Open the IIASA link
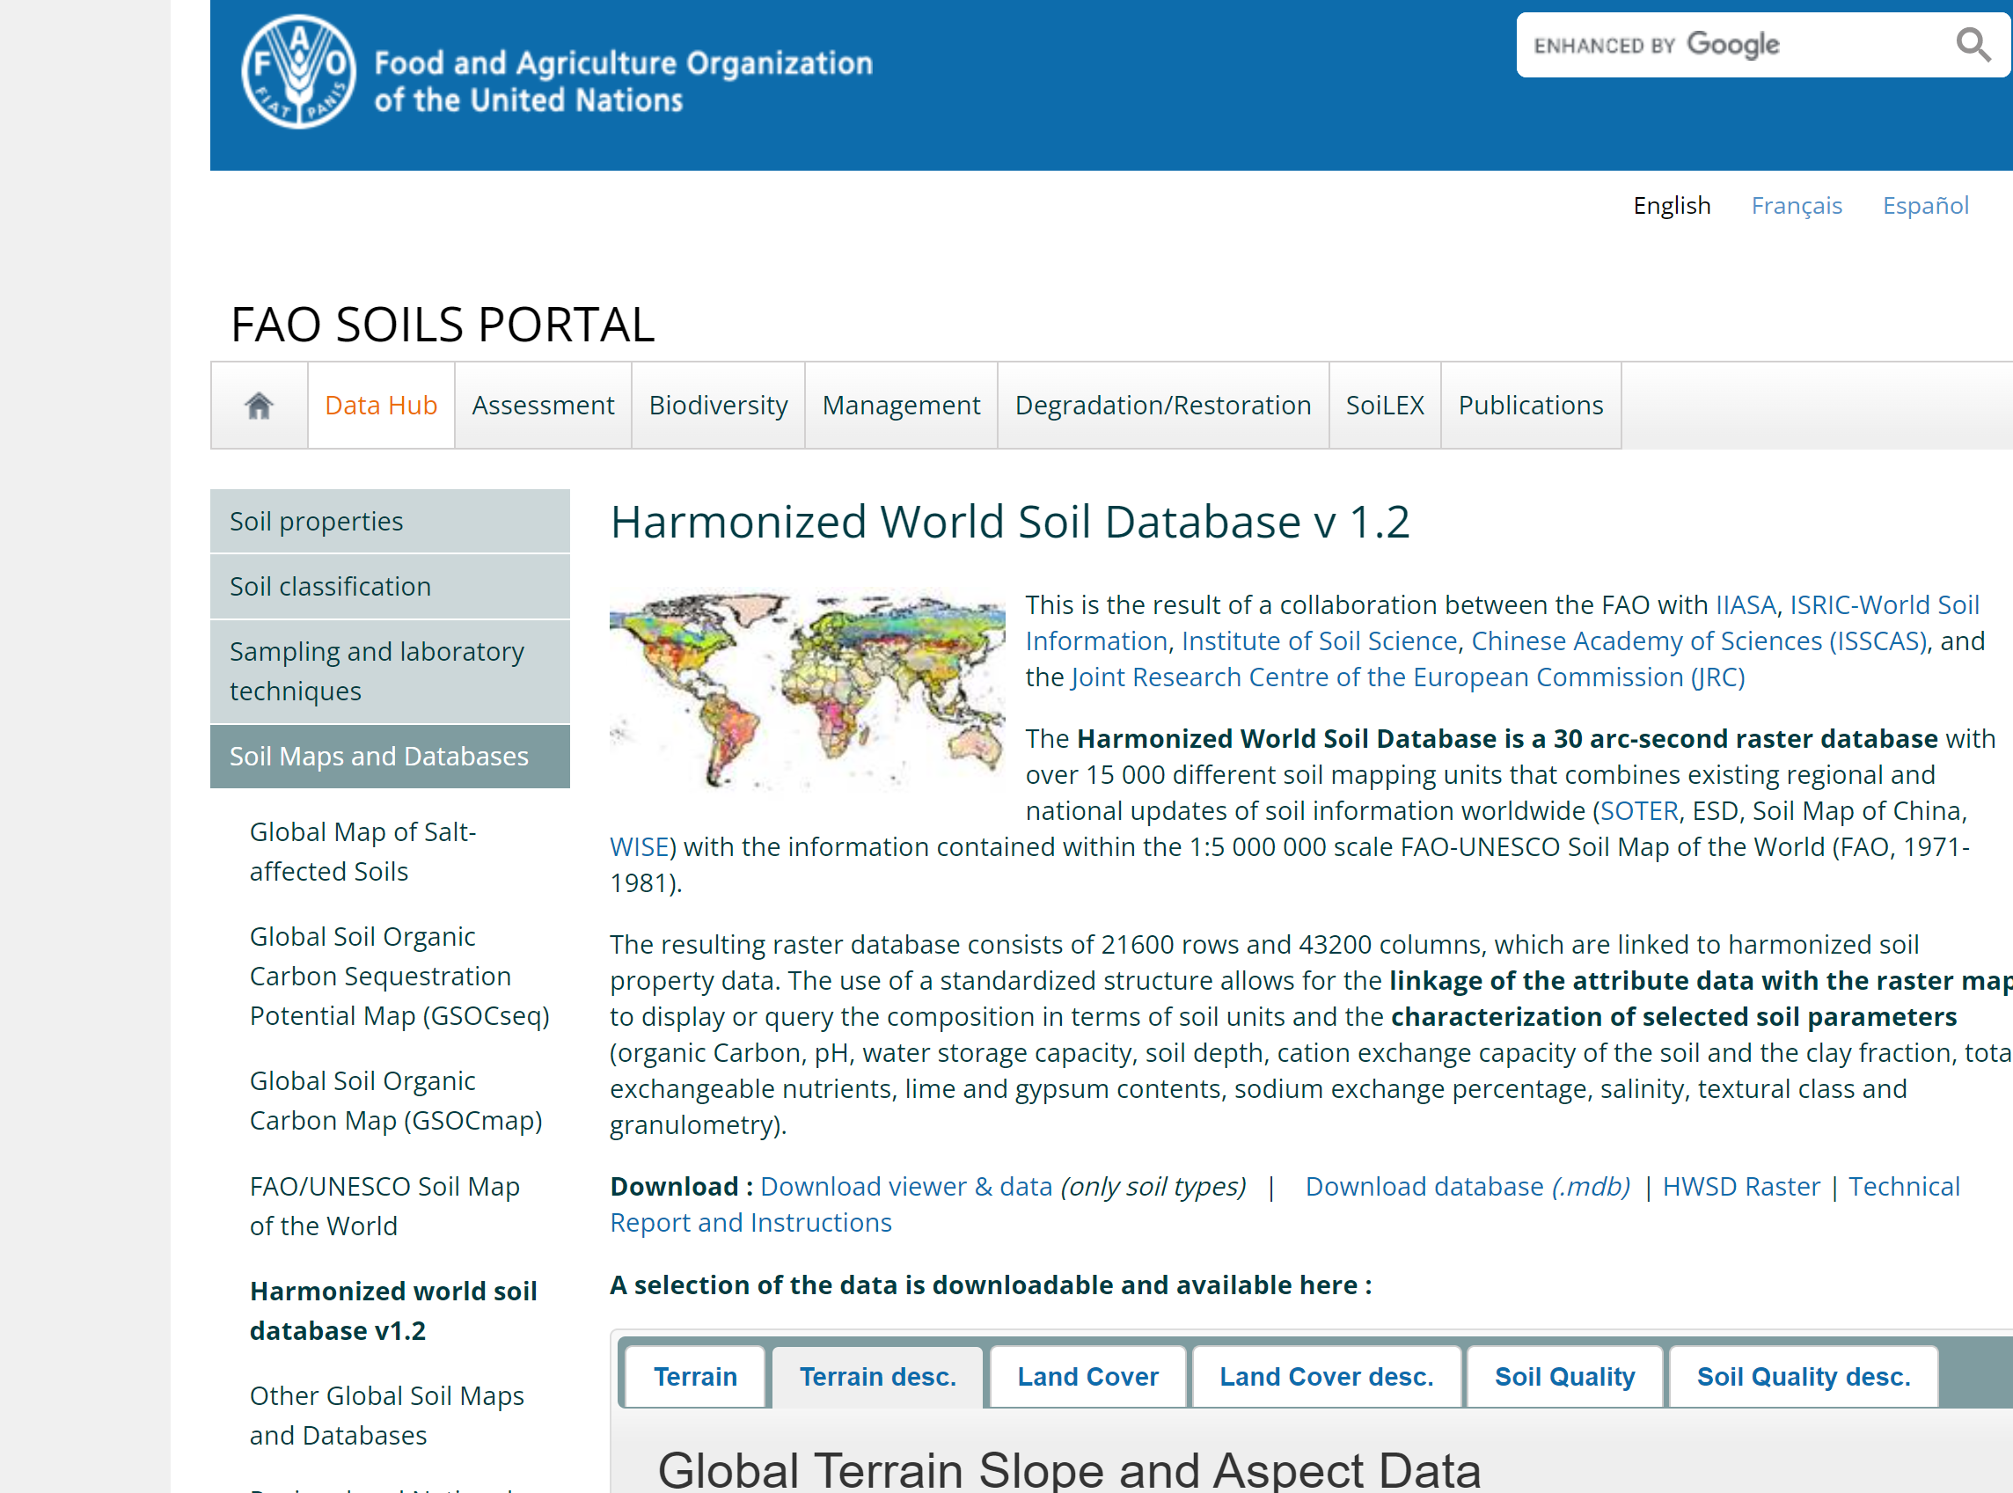 [1746, 604]
